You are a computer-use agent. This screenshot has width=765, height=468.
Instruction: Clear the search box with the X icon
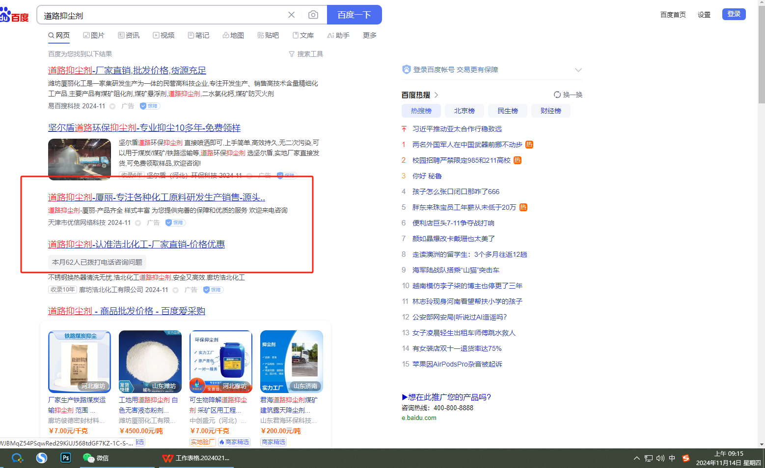(x=291, y=15)
